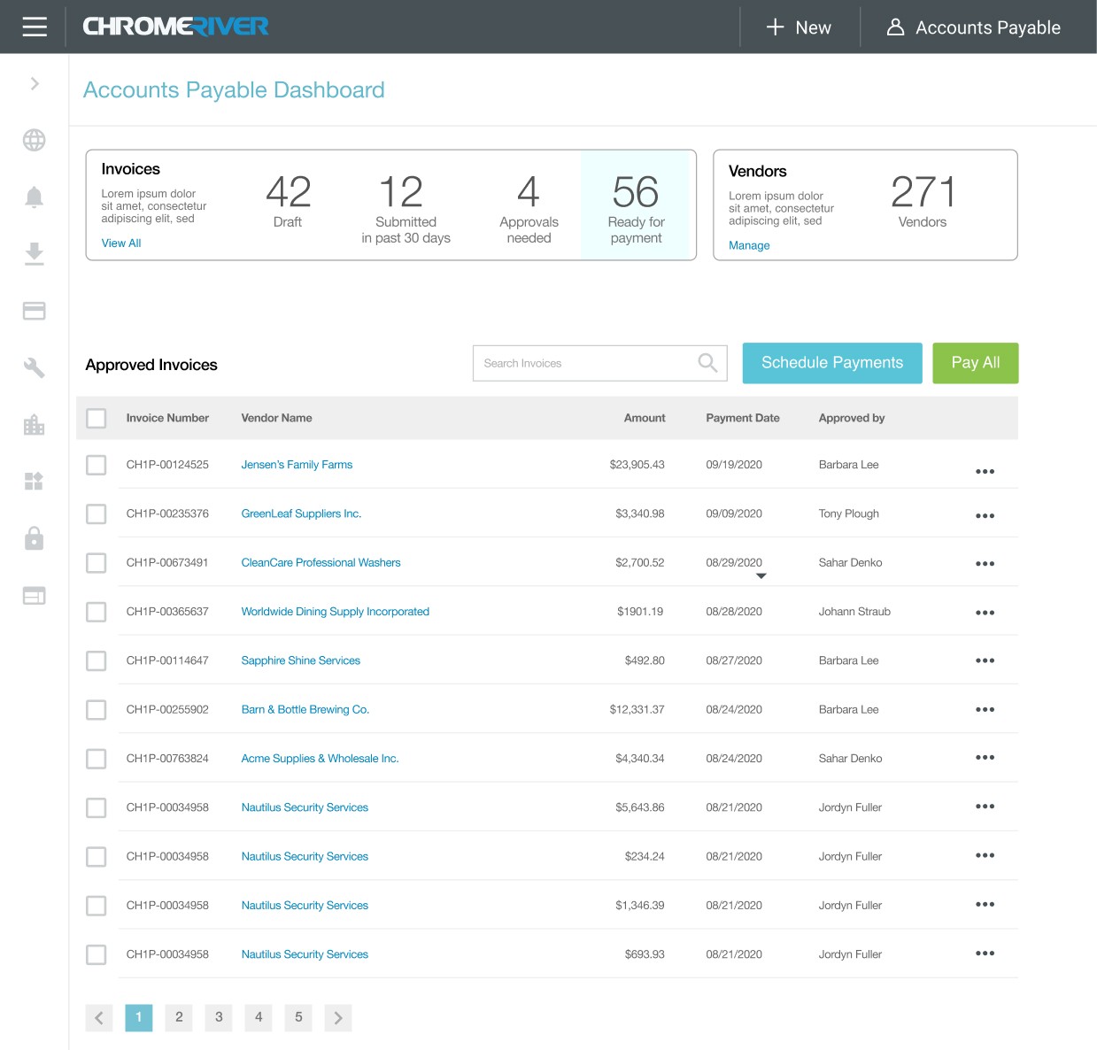This screenshot has width=1097, height=1050.
Task: Check the $5,643.86 Nautilus invoice checkbox
Action: tap(97, 807)
